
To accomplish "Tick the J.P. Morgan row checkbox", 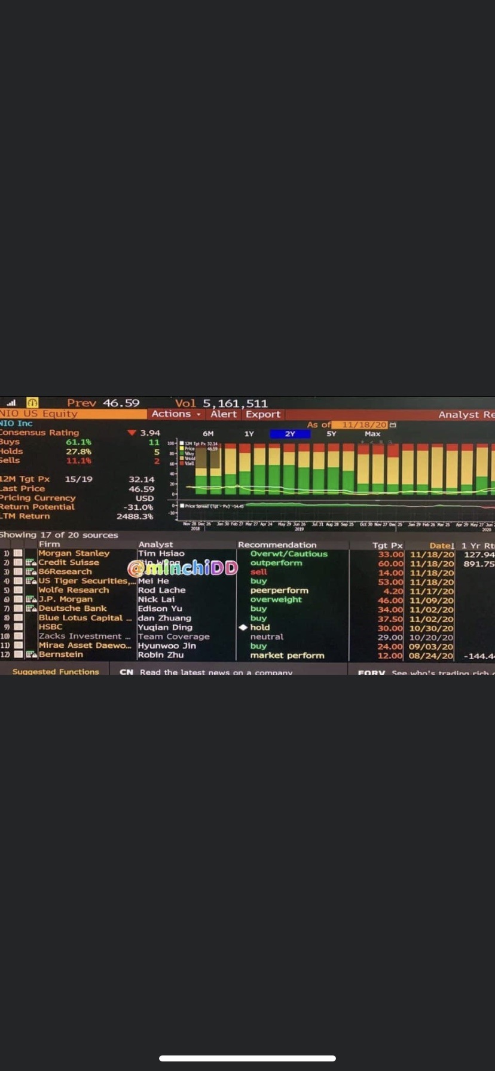I will tap(18, 599).
